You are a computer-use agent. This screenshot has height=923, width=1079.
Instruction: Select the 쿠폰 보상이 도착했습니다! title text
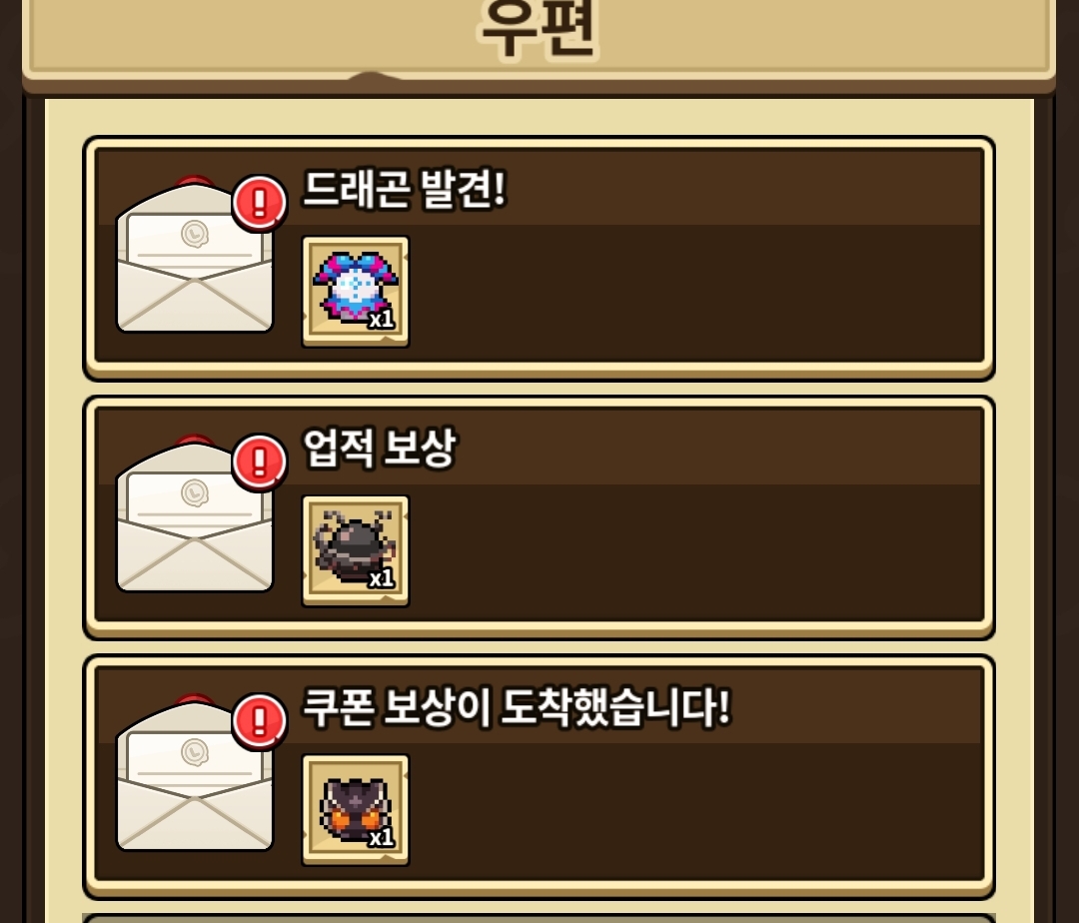[x=517, y=707]
